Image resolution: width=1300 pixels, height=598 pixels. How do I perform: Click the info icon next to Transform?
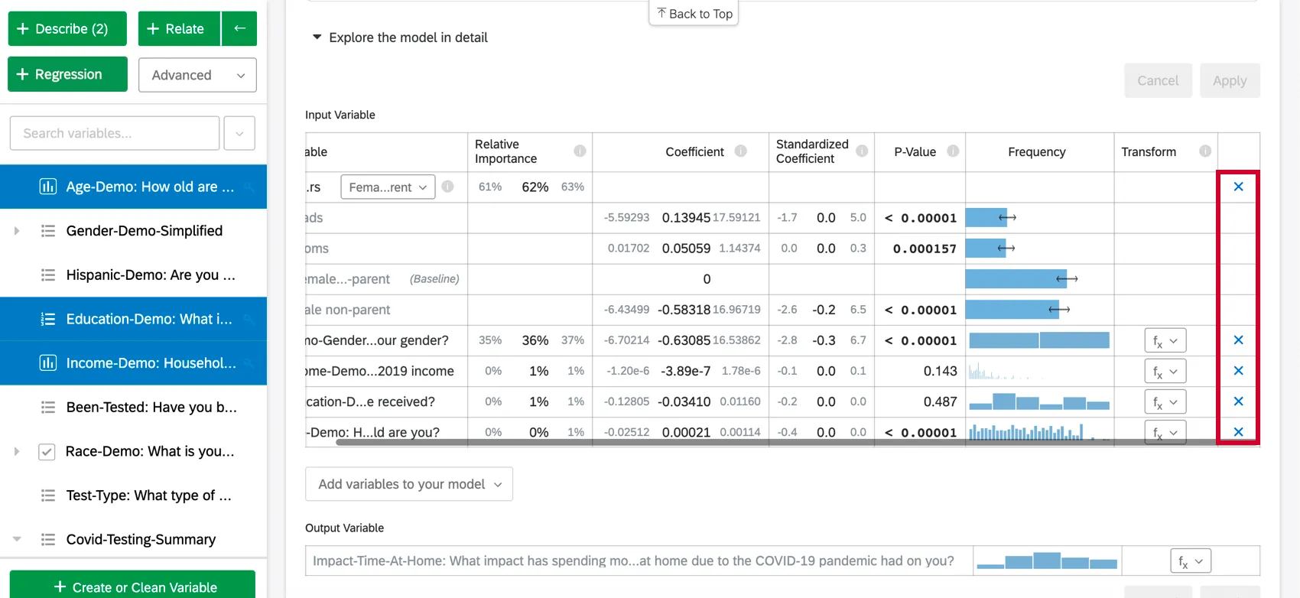click(x=1205, y=151)
